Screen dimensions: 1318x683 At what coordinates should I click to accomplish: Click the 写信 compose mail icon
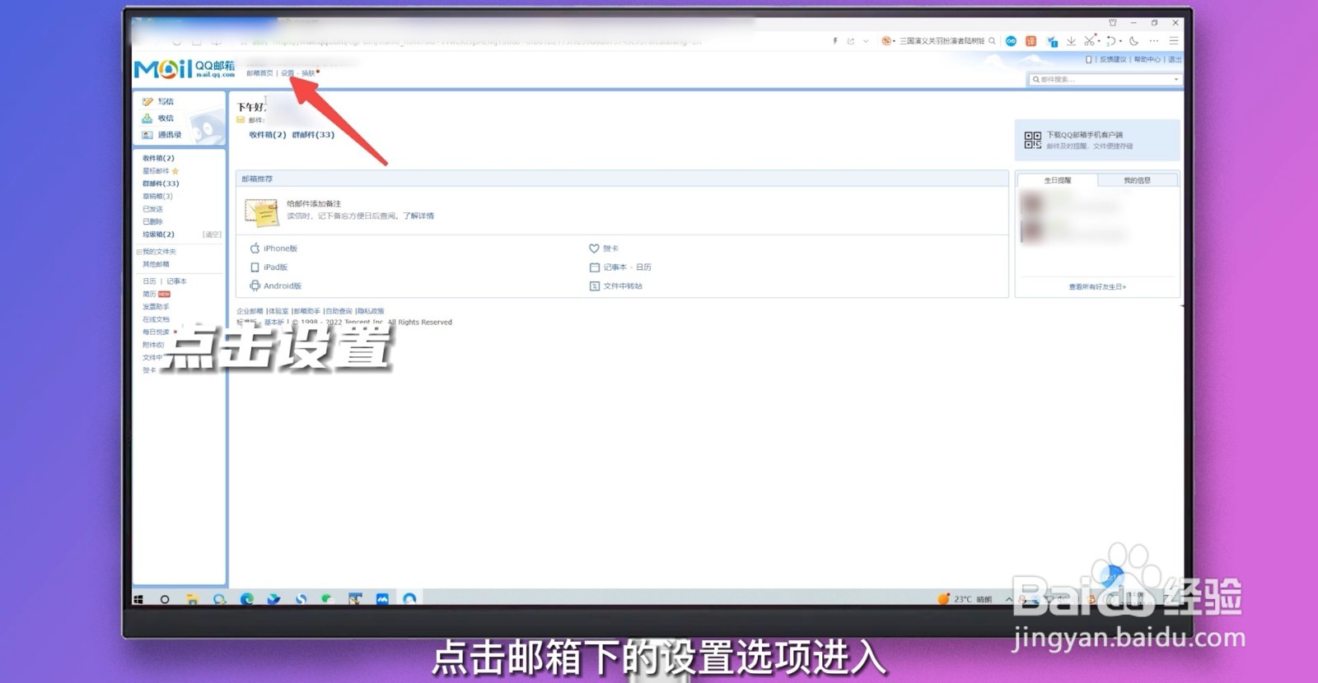tap(148, 102)
